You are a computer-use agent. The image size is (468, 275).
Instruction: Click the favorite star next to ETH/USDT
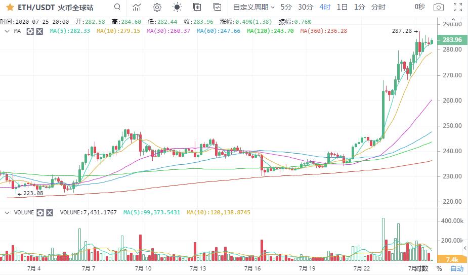10,7
